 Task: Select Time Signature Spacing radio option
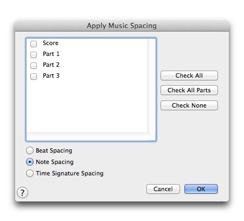click(30, 173)
